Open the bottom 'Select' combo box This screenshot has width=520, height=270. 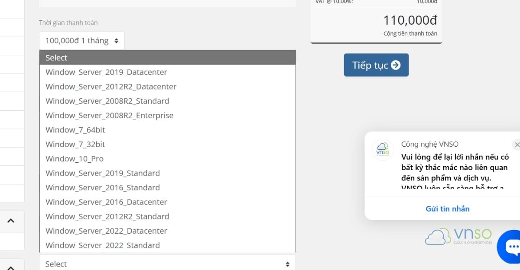coord(167,264)
